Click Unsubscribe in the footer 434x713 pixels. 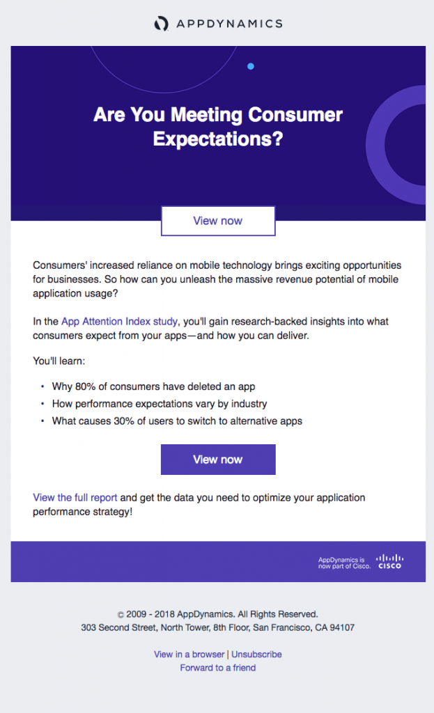[x=256, y=655]
